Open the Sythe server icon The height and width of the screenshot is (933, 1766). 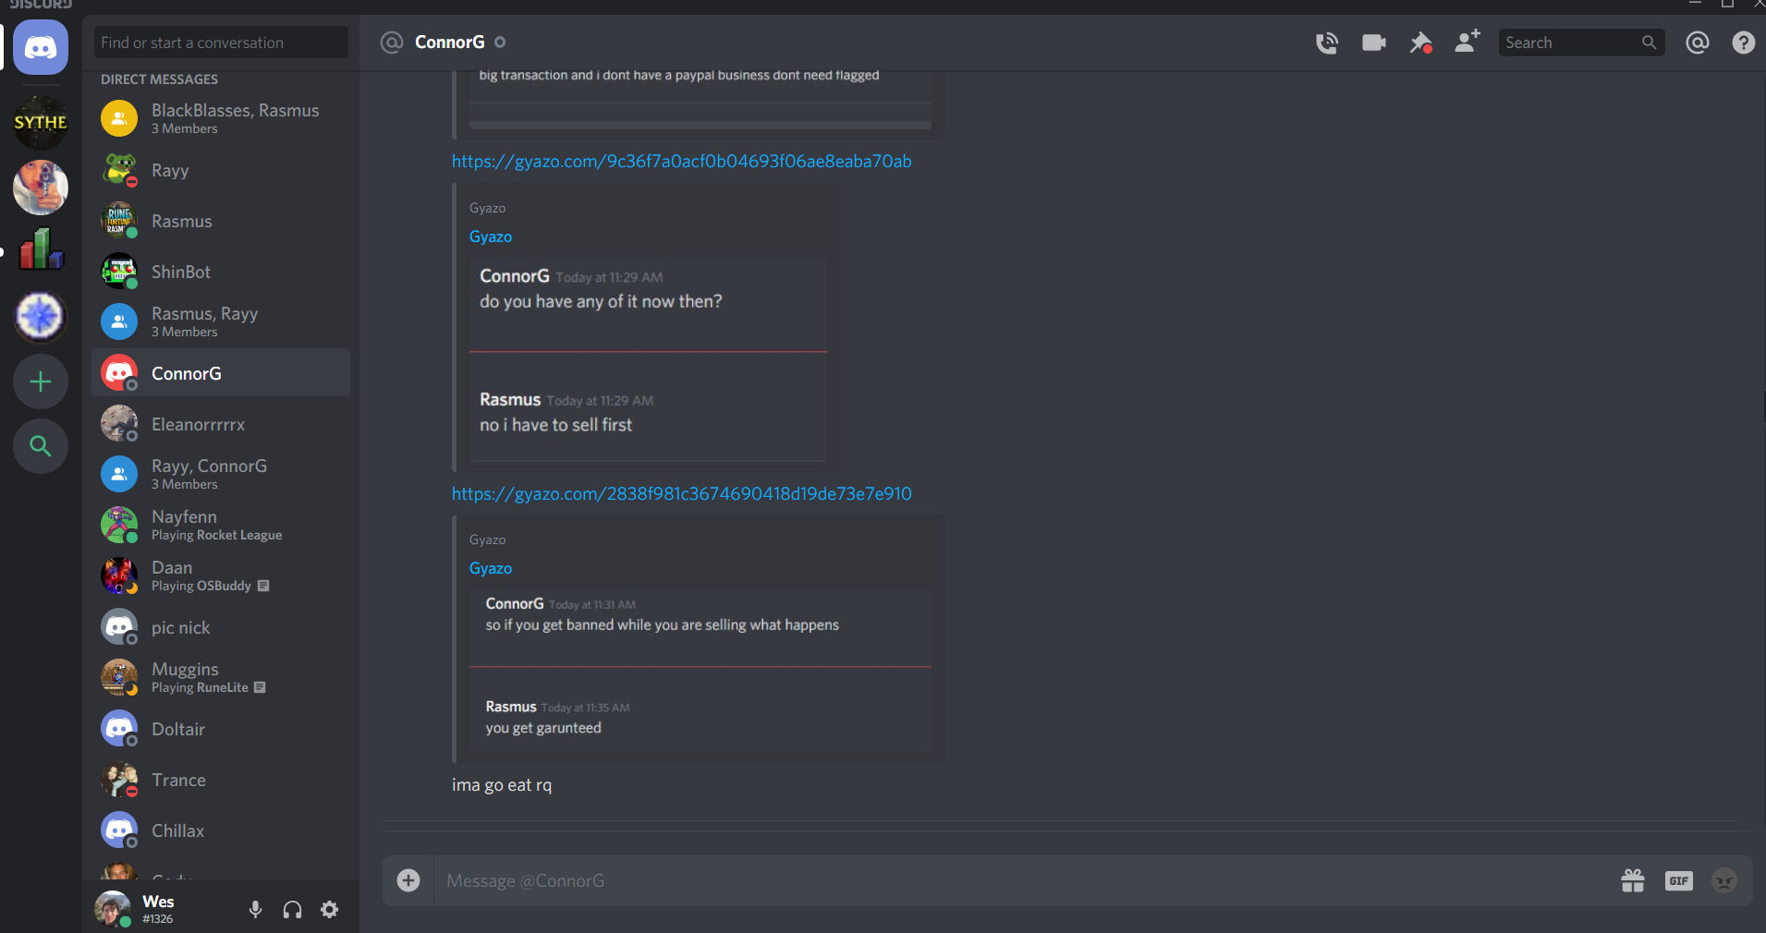pos(41,122)
